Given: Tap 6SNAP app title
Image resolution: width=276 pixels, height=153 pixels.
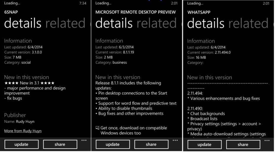Looking at the screenshot, I should pyautogui.click(x=11, y=12).
